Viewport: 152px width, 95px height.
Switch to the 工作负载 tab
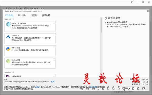9,15
